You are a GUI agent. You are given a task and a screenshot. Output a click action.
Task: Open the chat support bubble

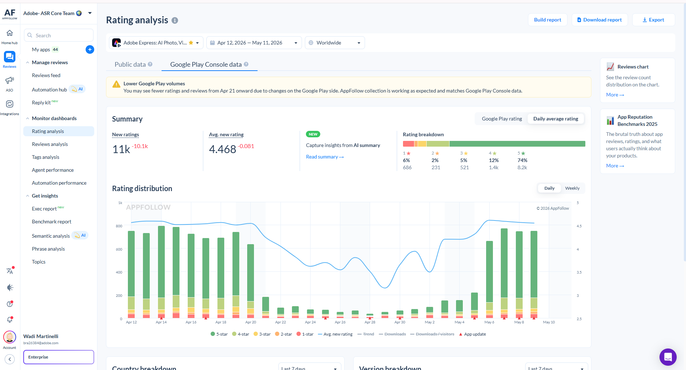(668, 357)
